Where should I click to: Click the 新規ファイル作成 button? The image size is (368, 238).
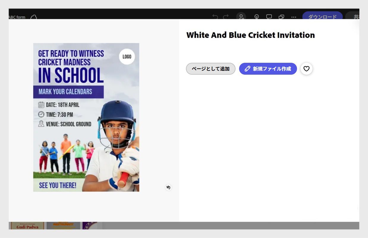click(268, 69)
